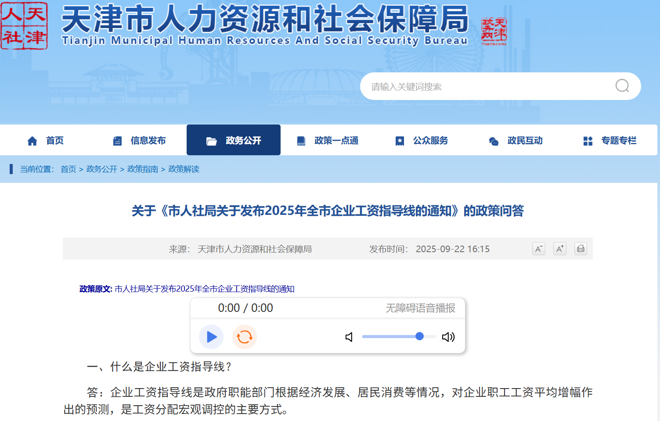The height and width of the screenshot is (421, 660).
Task: Open the 信息发布 menu tab
Action: click(140, 140)
